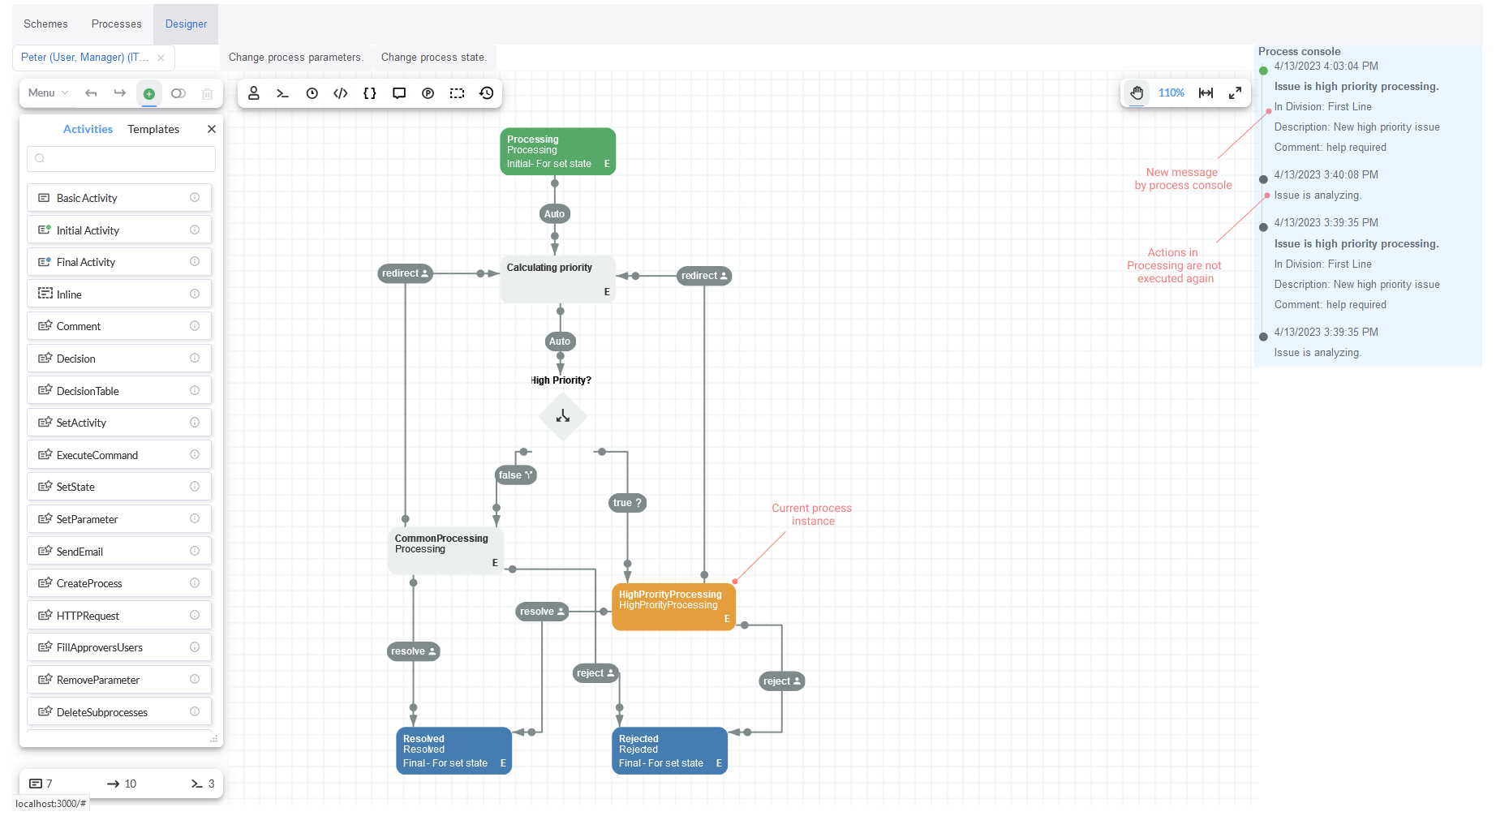
Task: Click Change process state
Action: pos(434,58)
